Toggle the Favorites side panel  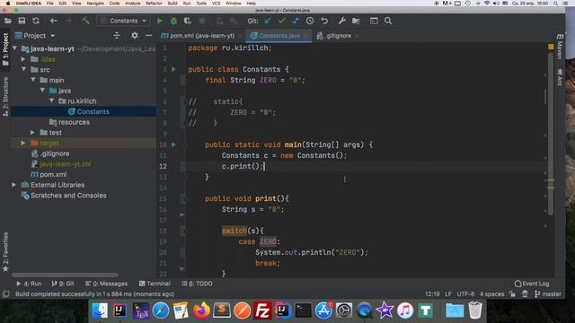5,252
